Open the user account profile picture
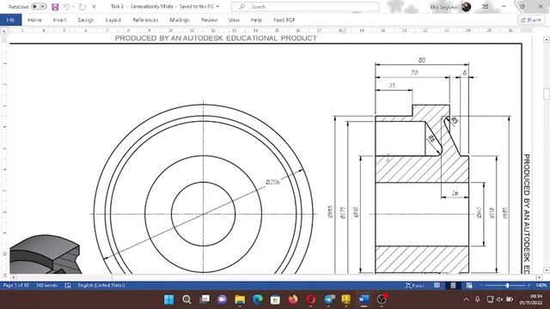 pyautogui.click(x=466, y=7)
